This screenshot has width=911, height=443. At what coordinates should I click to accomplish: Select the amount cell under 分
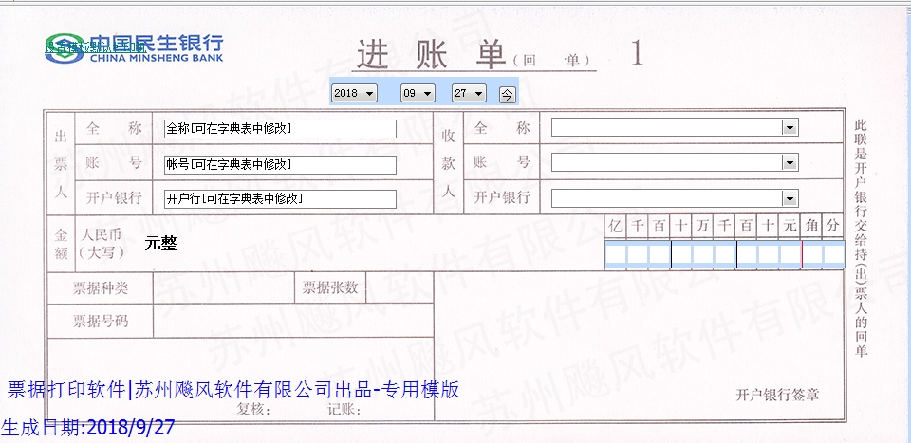[x=833, y=254]
